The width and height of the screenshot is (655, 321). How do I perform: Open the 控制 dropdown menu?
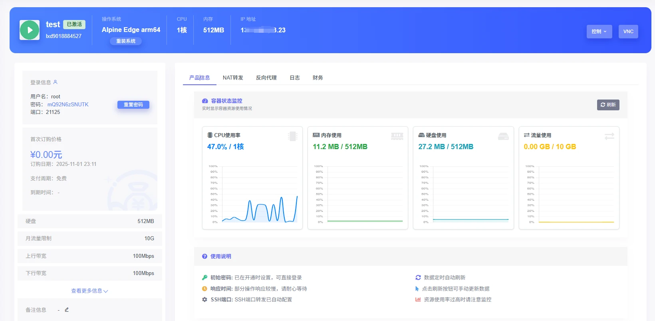click(599, 32)
